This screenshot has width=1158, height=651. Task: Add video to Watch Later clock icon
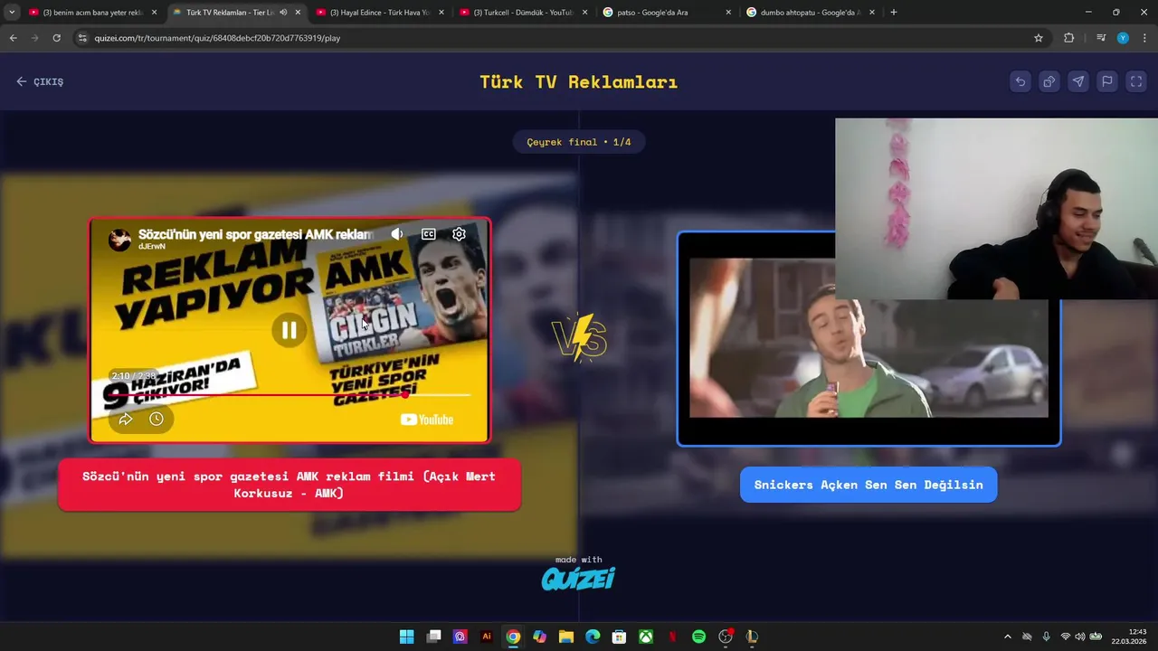[x=156, y=419]
